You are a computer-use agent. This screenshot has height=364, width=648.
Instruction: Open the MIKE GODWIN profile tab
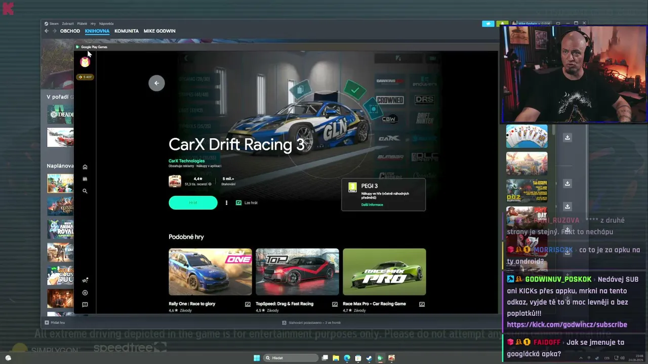(159, 31)
